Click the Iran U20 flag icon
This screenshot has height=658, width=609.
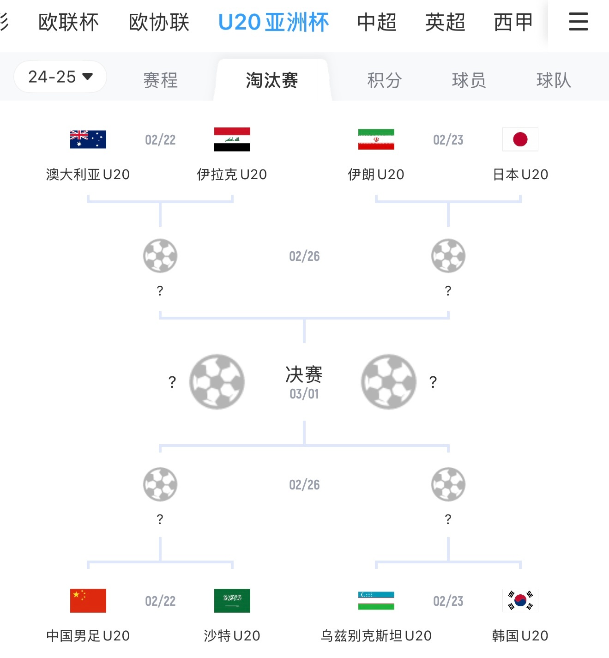coord(375,139)
